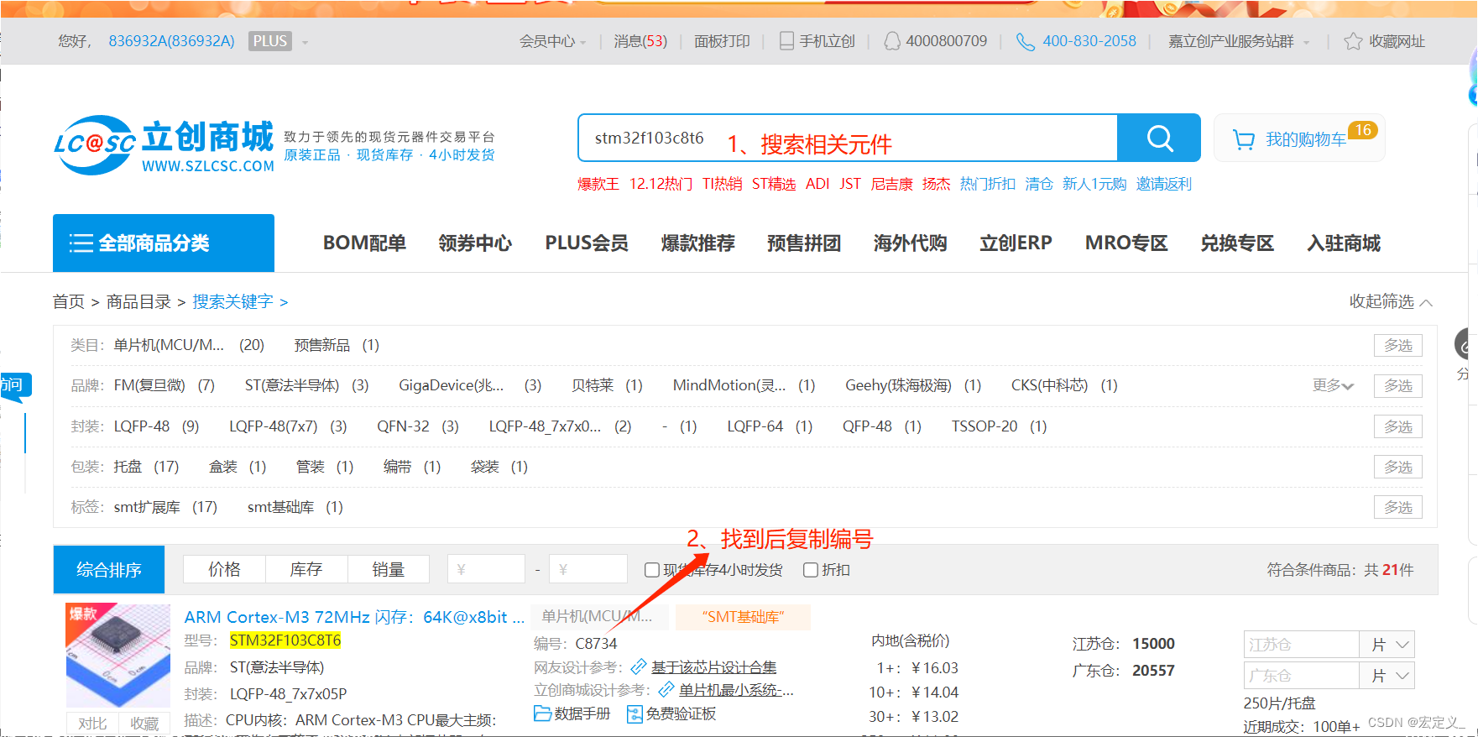Click the 多选 button for 类目 row
1478x737 pixels.
pyautogui.click(x=1397, y=345)
